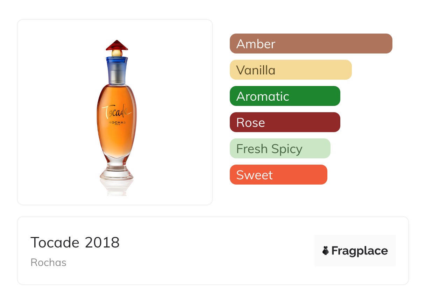
Task: Open the Tocade 2018 title
Action: [x=75, y=243]
